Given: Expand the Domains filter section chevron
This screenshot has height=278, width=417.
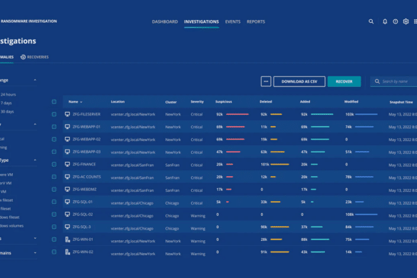Looking at the screenshot, I should point(35,253).
